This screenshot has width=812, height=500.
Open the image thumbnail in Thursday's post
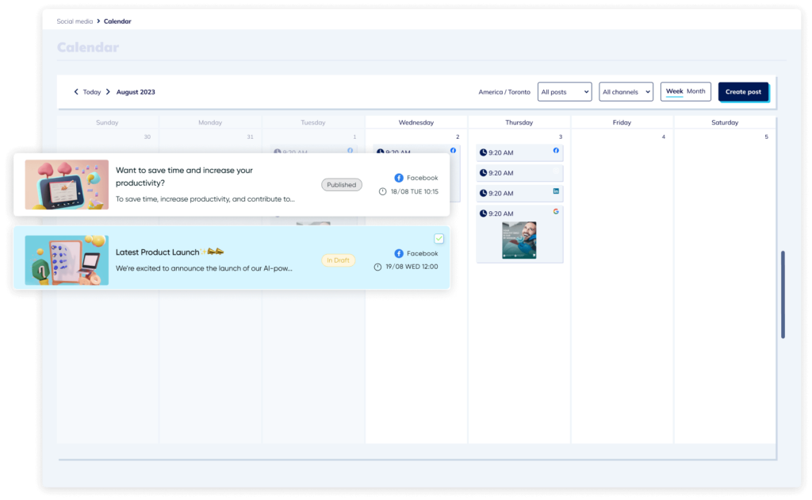tap(519, 240)
